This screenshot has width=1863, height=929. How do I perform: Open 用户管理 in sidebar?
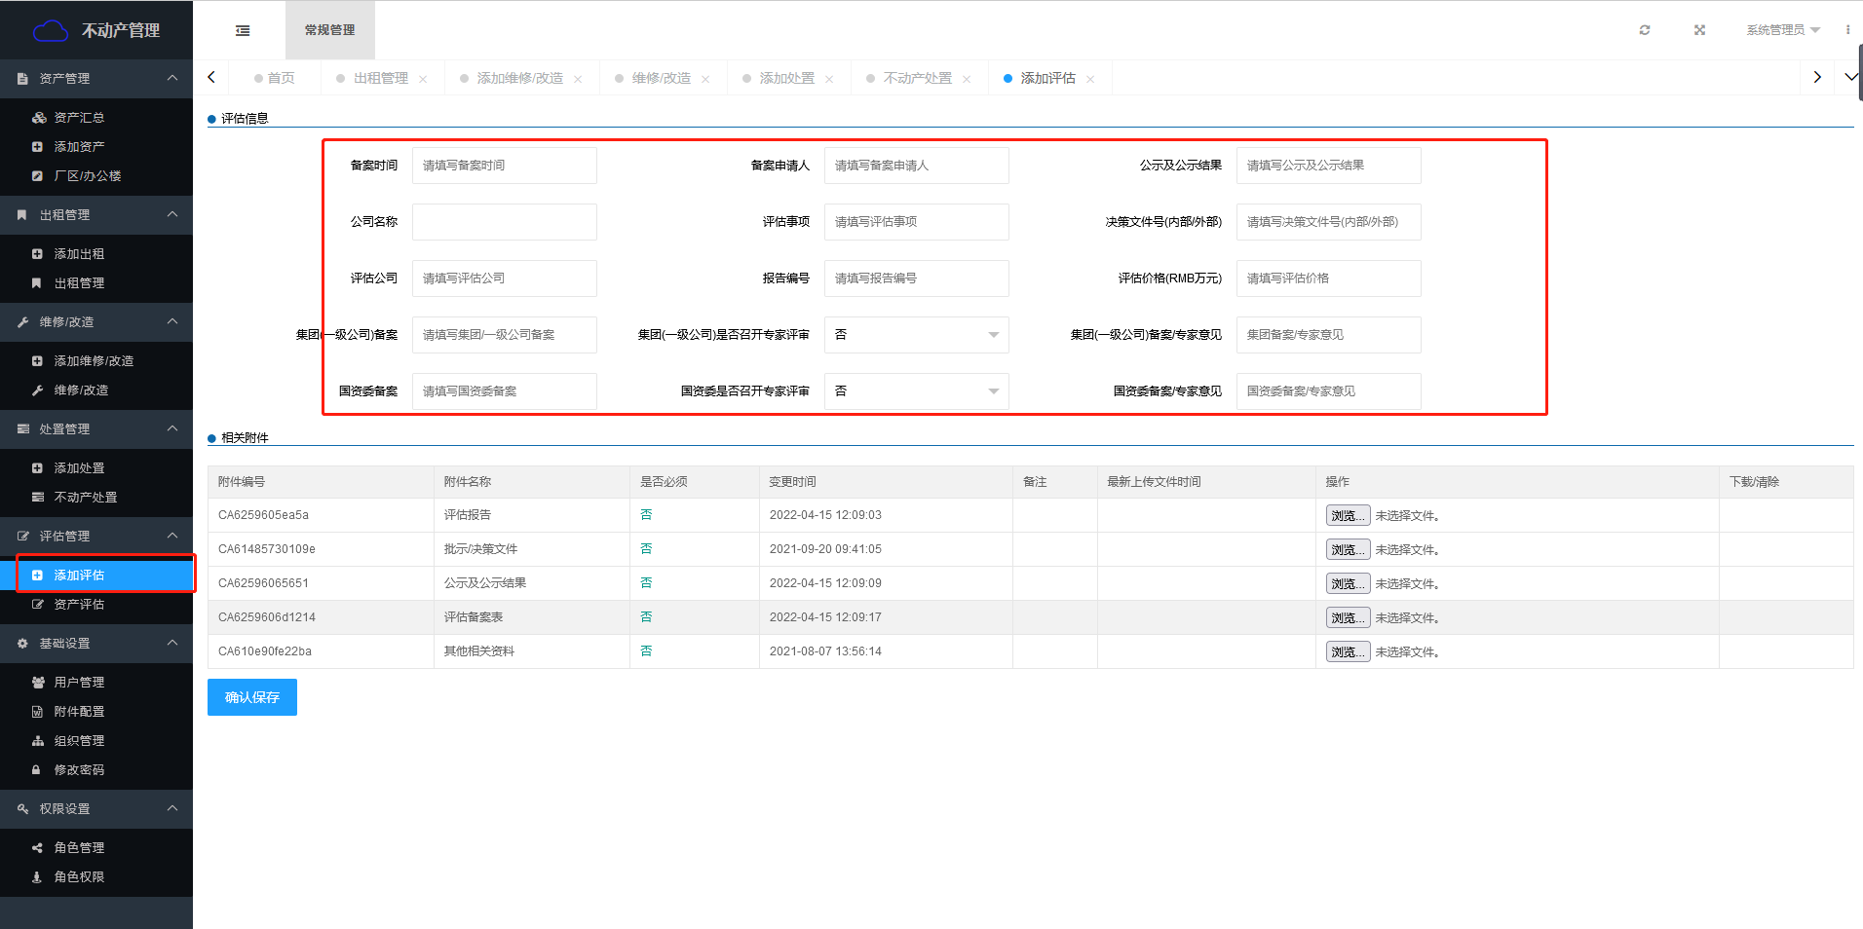click(x=96, y=683)
